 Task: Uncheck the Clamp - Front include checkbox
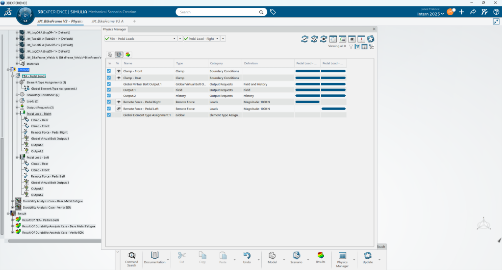[109, 71]
